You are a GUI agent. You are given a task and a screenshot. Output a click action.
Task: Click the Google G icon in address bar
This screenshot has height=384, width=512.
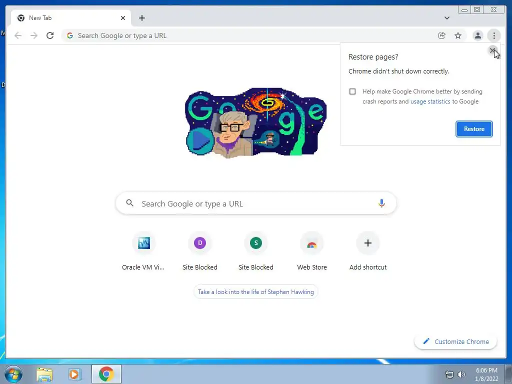[x=69, y=35]
